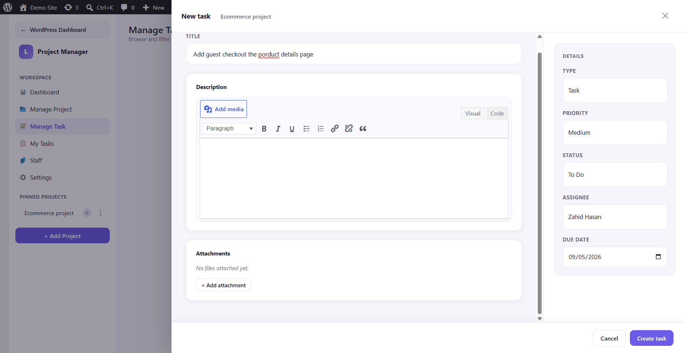
Task: Switch editor to Code tab
Action: [497, 114]
